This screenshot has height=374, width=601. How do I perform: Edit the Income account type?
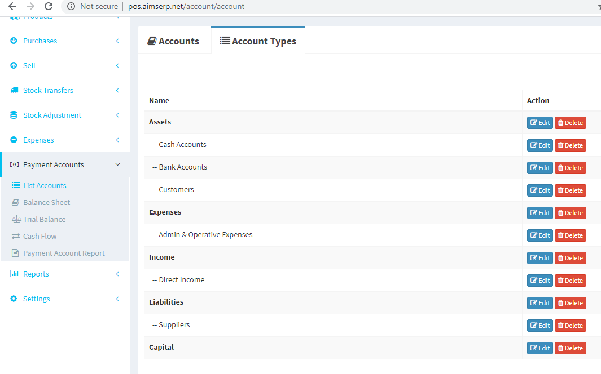[539, 258]
